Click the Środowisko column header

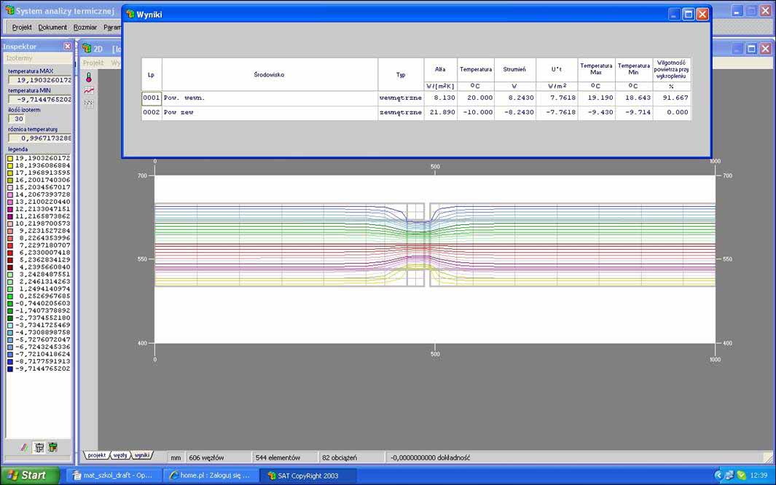[270, 75]
